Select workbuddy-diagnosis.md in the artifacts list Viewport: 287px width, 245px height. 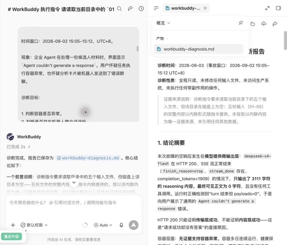[x=199, y=49]
